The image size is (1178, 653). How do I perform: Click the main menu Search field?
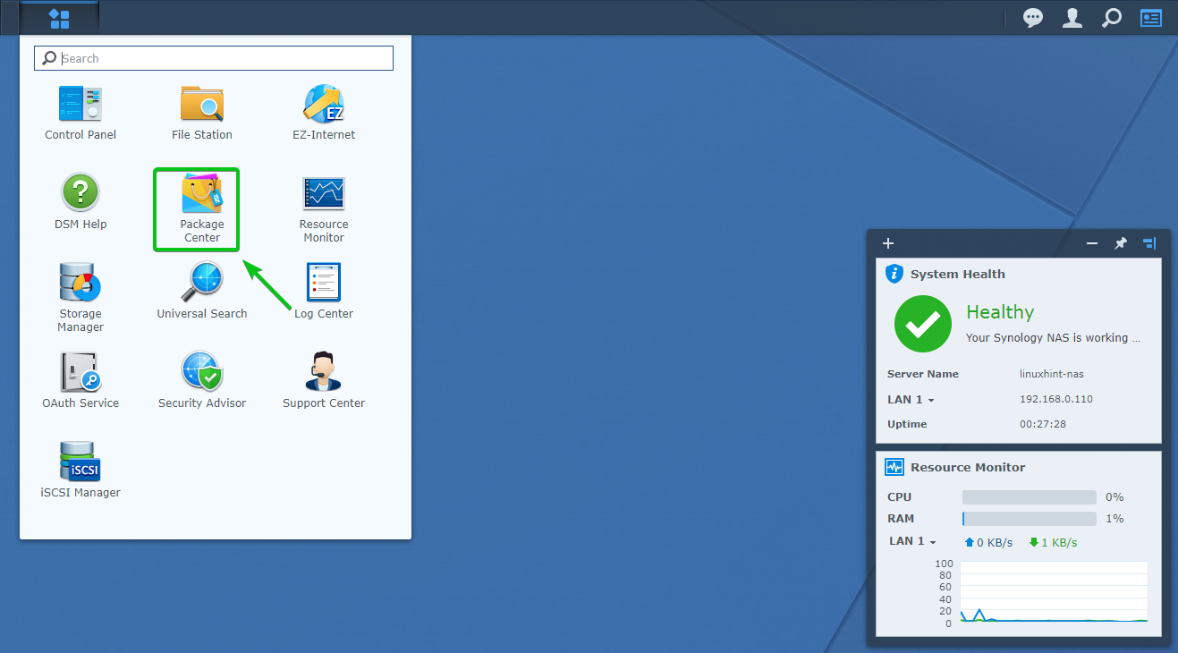point(224,58)
